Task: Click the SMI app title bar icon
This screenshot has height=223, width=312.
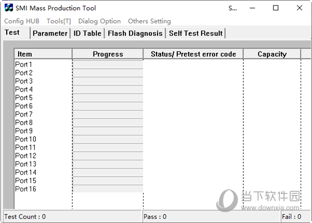Action: pos(8,8)
